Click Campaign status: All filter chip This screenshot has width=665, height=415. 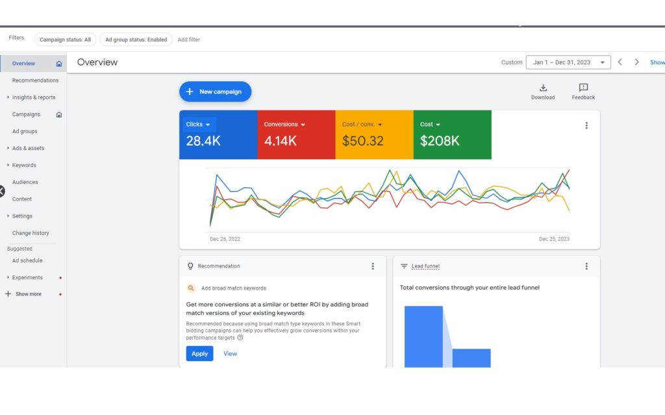[65, 40]
